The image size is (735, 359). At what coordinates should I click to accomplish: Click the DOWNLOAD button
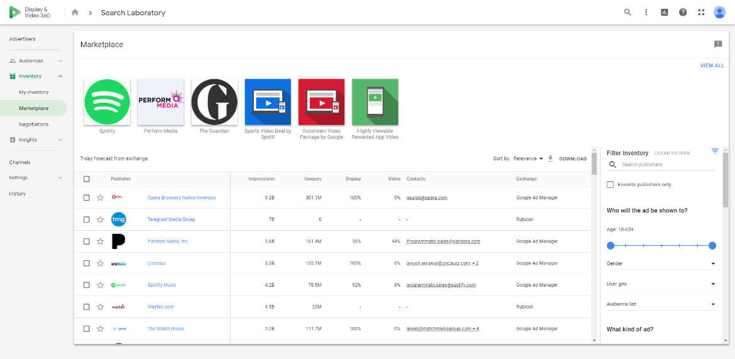click(573, 159)
